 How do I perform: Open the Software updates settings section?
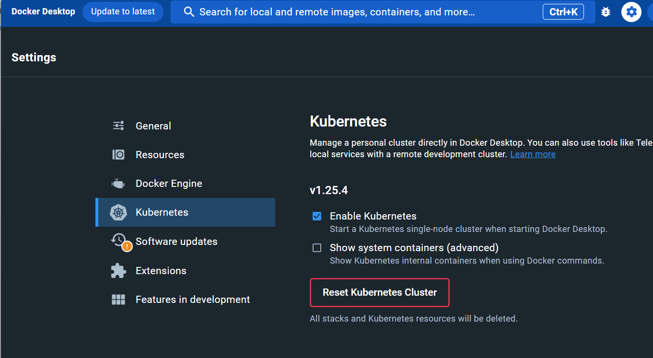coord(176,242)
